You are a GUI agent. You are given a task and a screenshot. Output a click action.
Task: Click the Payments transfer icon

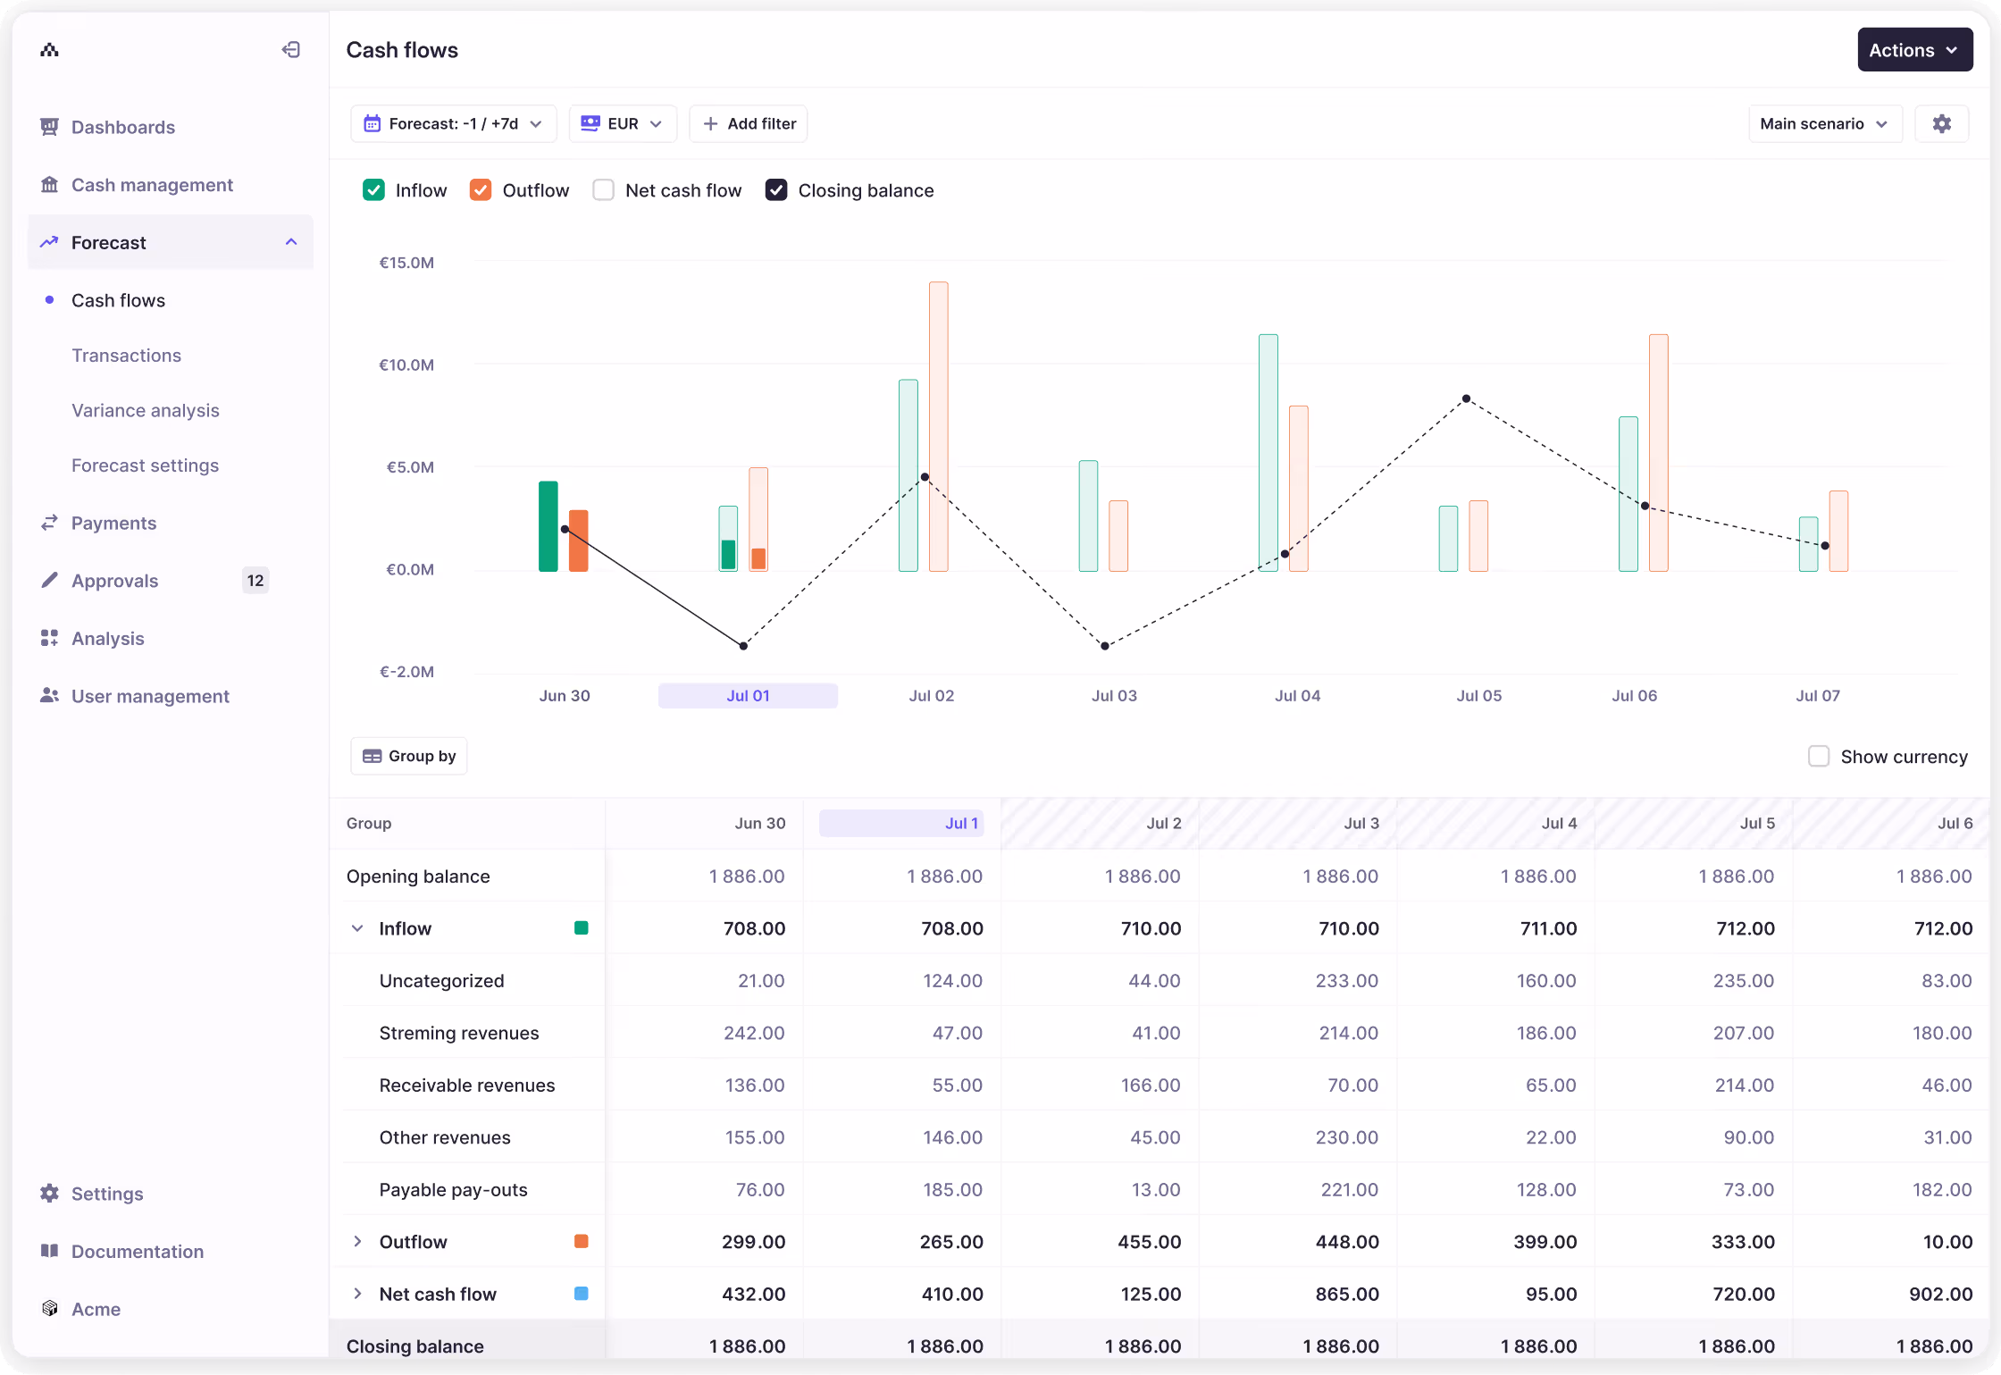click(x=49, y=523)
